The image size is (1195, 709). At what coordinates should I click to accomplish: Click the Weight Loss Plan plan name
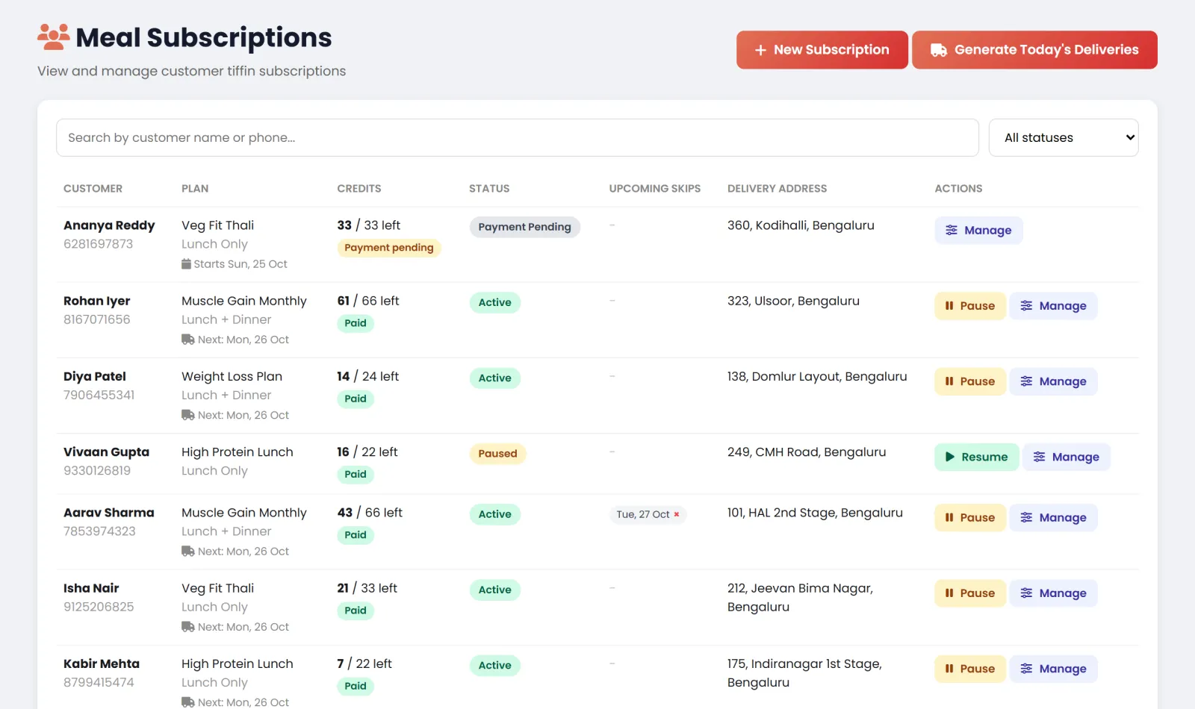coord(232,377)
